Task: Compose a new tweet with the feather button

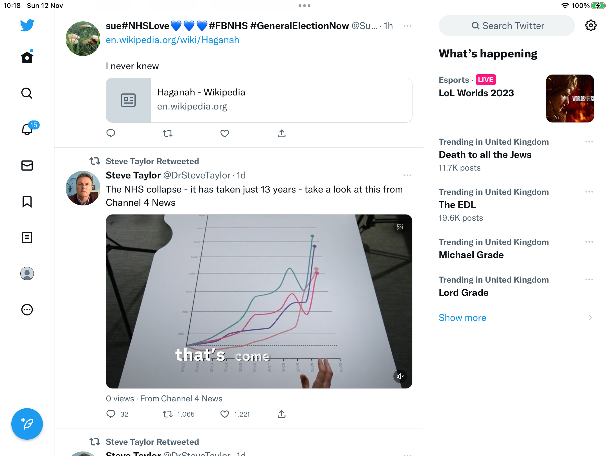Action: pyautogui.click(x=27, y=424)
